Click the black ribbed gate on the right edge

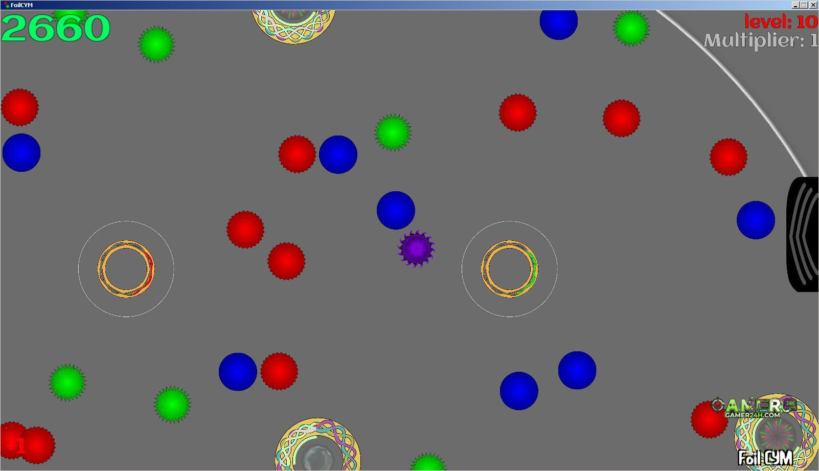point(802,234)
